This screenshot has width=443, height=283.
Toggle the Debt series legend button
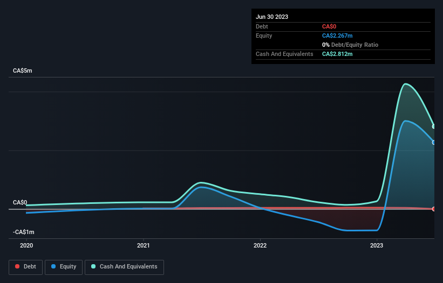(26, 267)
